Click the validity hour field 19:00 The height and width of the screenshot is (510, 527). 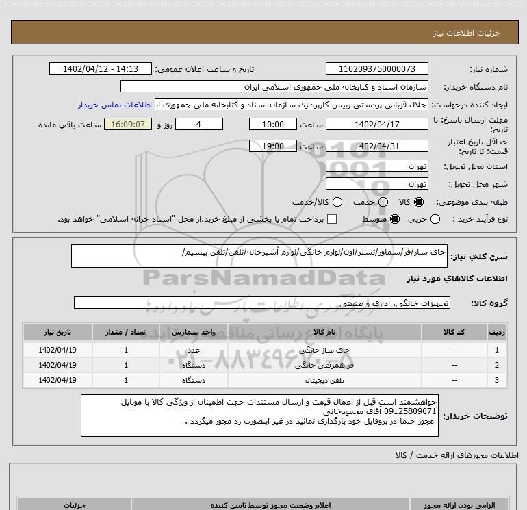(273, 146)
